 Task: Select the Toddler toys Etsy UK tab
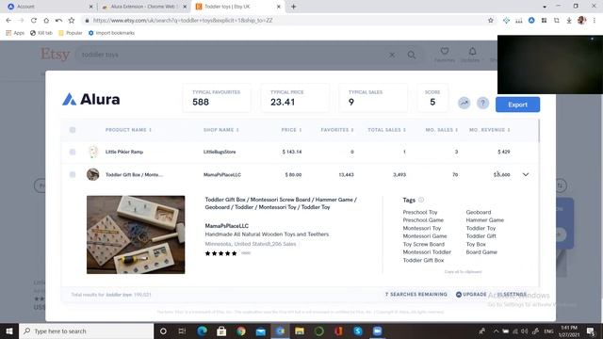click(x=238, y=7)
